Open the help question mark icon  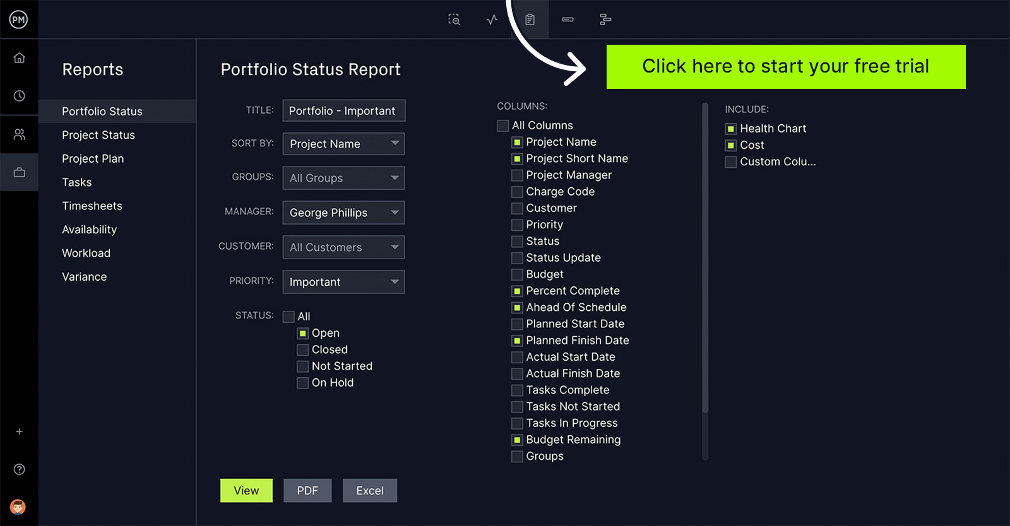[20, 469]
